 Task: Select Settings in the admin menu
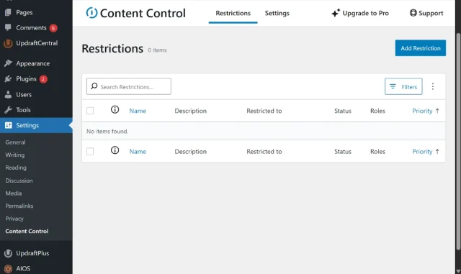(36, 125)
